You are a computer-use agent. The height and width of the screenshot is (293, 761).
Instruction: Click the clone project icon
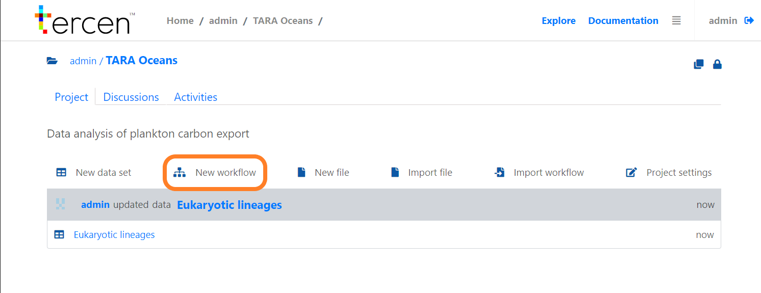pos(699,64)
